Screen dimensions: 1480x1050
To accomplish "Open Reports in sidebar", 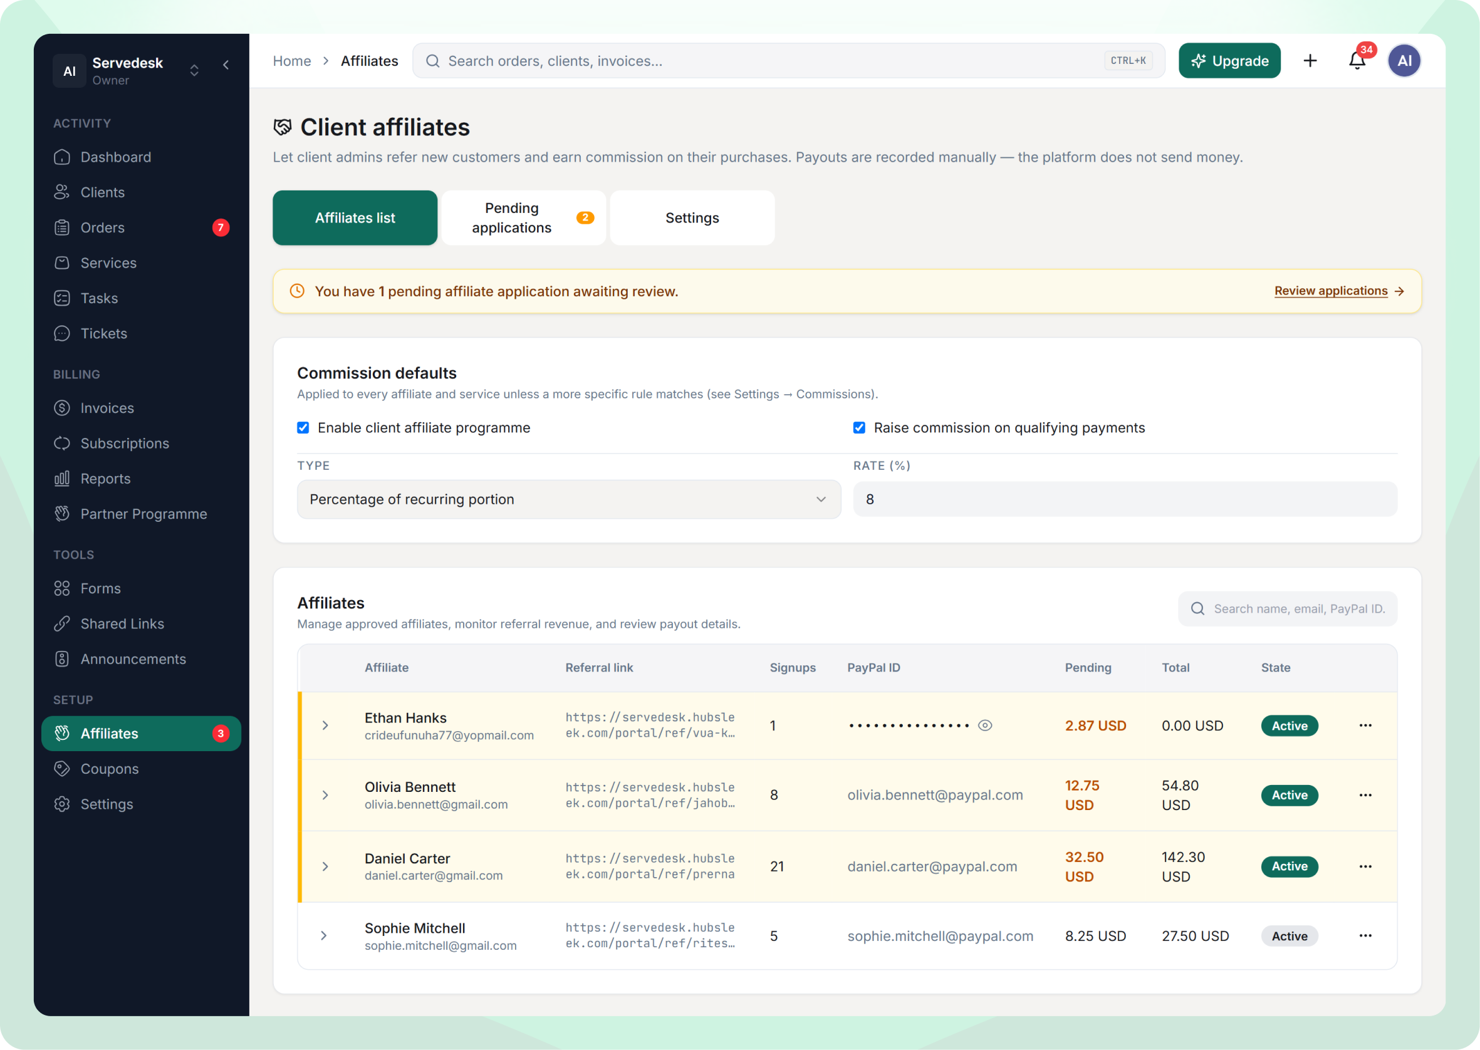I will coord(141,479).
